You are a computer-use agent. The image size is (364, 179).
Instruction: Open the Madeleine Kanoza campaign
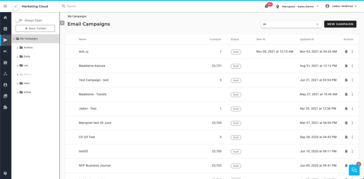92,66
